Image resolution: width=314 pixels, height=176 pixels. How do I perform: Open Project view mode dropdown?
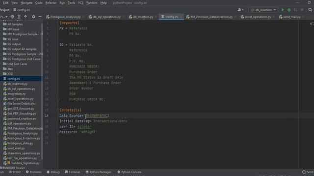pyautogui.click(x=4, y=17)
